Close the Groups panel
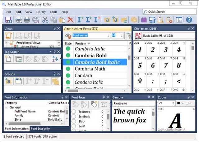The height and width of the screenshot is (142, 199). tap(58, 74)
